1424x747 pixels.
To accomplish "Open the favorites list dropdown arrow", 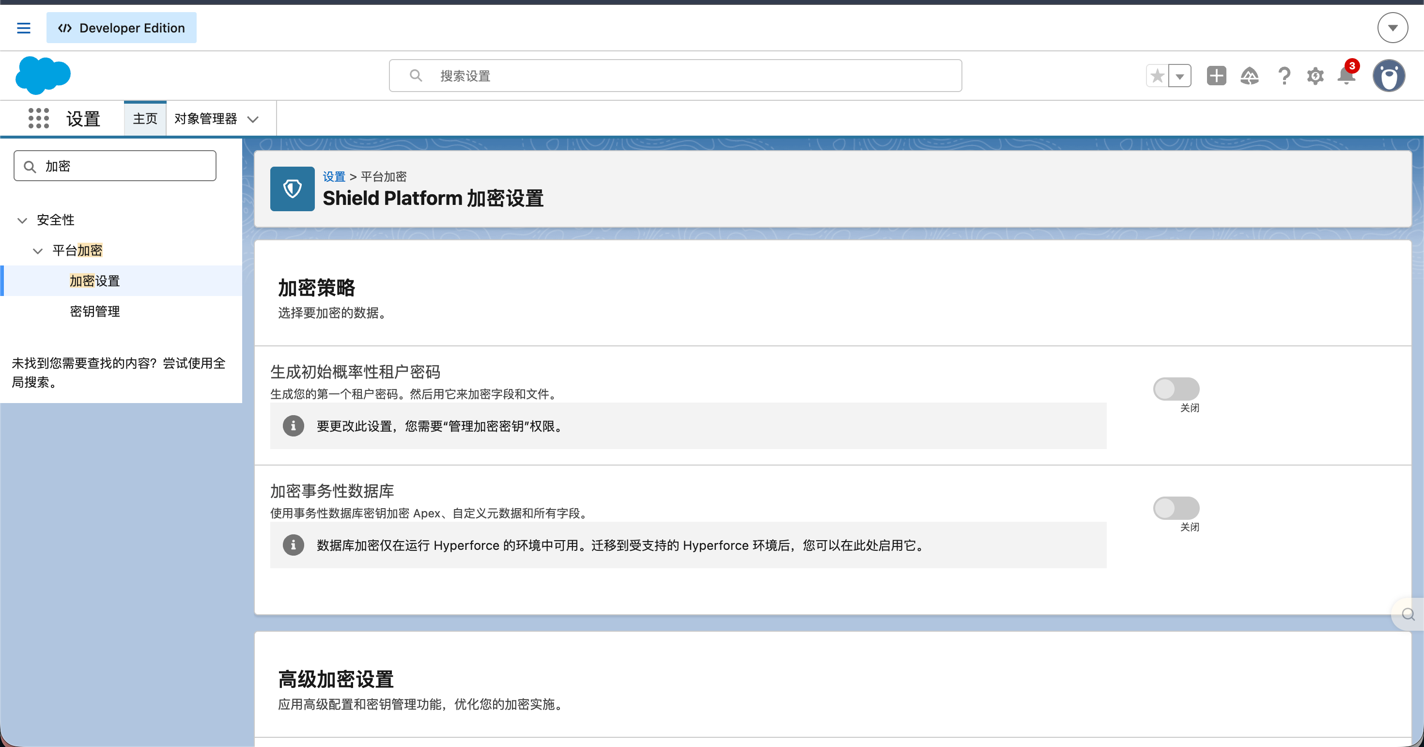I will (x=1180, y=76).
